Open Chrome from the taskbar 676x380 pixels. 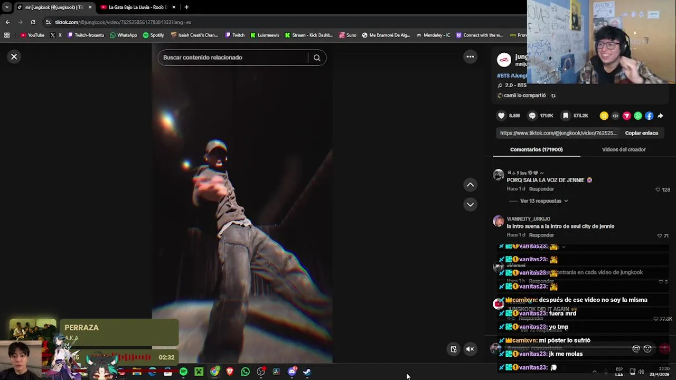pos(214,372)
